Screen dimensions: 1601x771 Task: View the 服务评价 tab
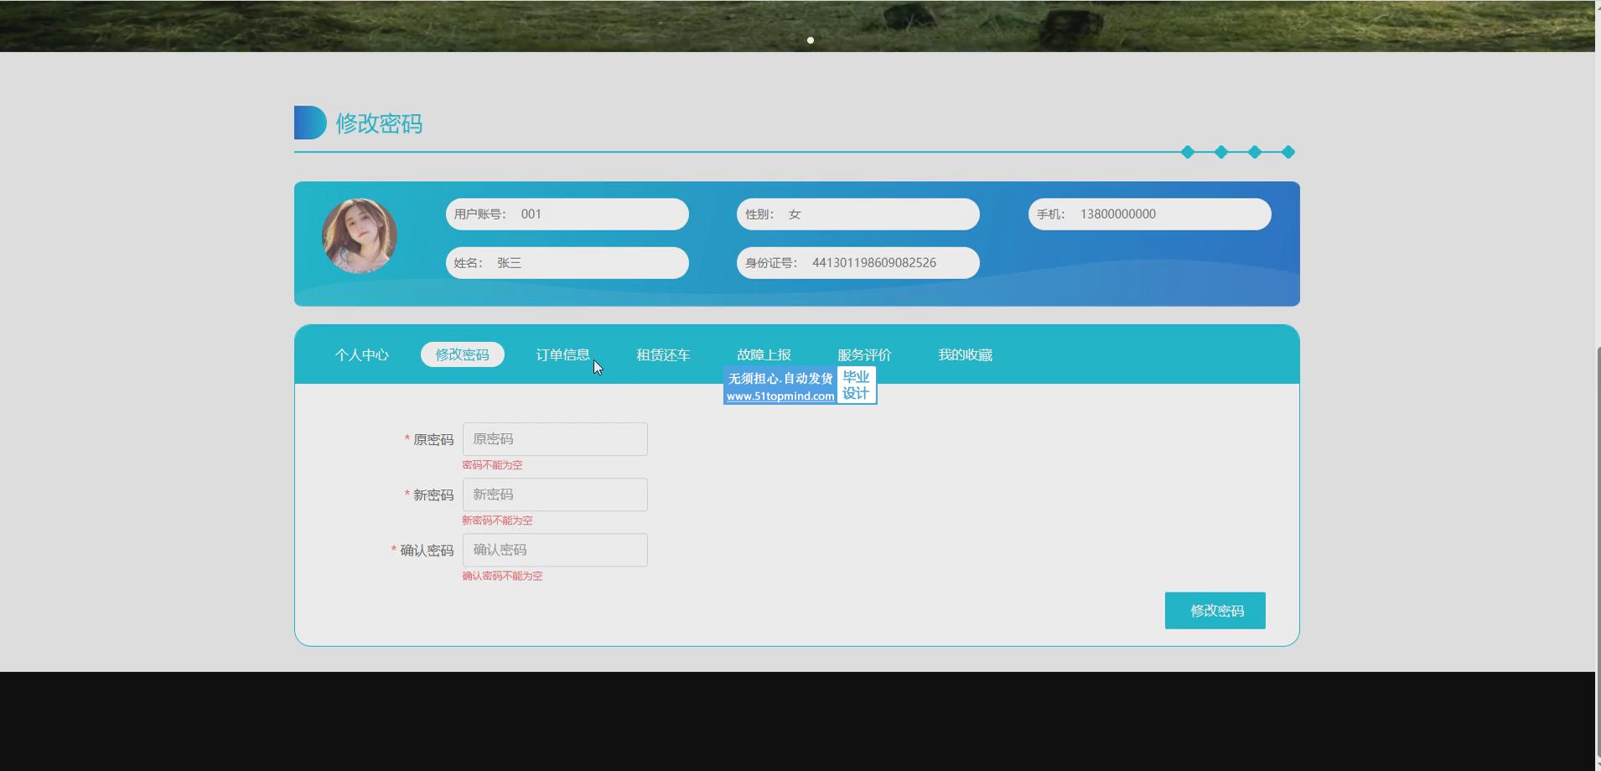[x=864, y=354]
